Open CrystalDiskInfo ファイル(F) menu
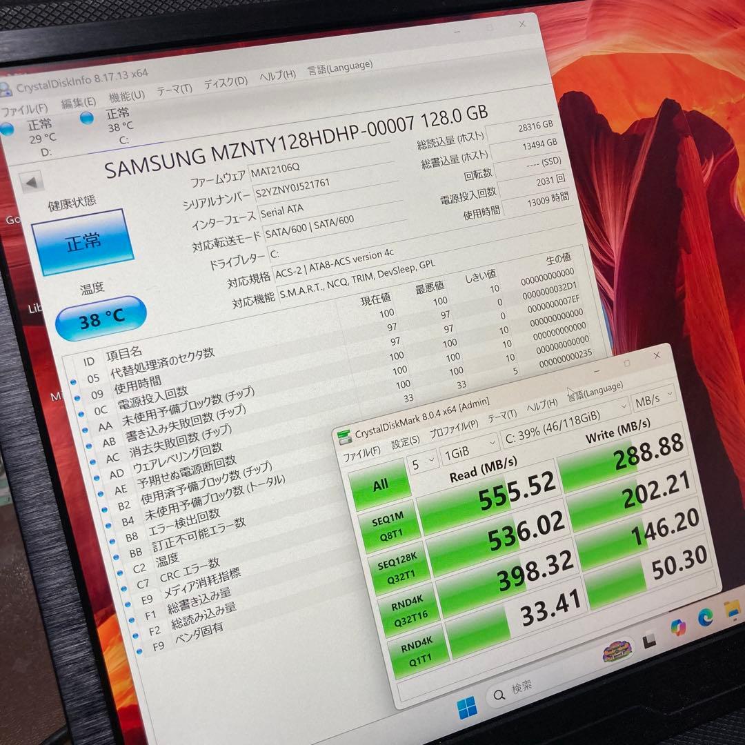Viewport: 745px width, 745px height. tap(25, 109)
